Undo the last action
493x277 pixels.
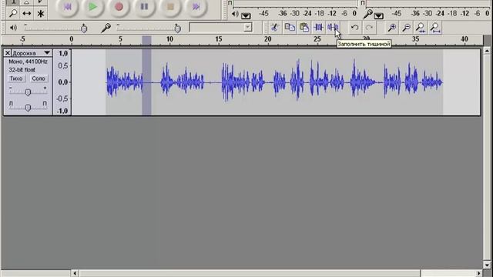pyautogui.click(x=354, y=28)
